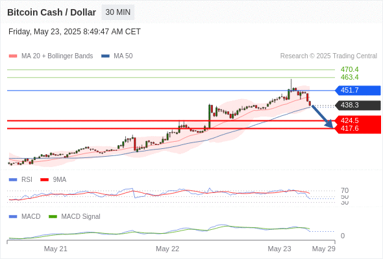The height and width of the screenshot is (259, 383).
Task: Click the Research © 2025 Trading Central text
Action: (x=328, y=56)
